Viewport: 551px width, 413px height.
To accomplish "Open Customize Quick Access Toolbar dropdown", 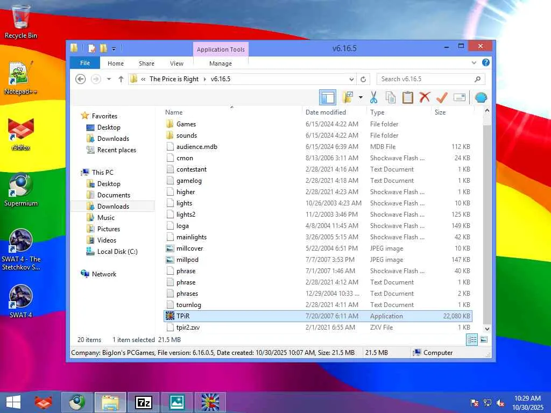I will click(114, 48).
